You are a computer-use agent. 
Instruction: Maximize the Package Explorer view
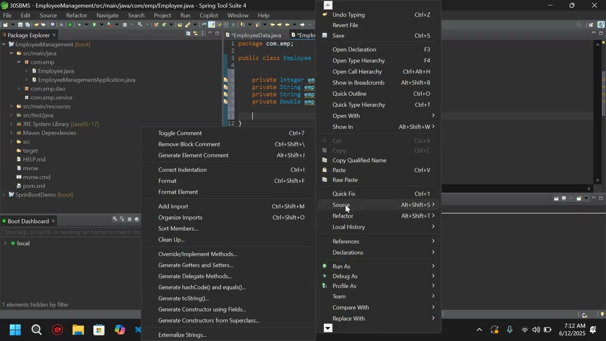(217, 34)
